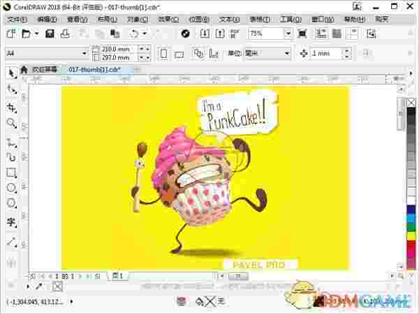The width and height of the screenshot is (419, 314).
Task: Click the Welcome screen home icon
Action: tap(24, 70)
